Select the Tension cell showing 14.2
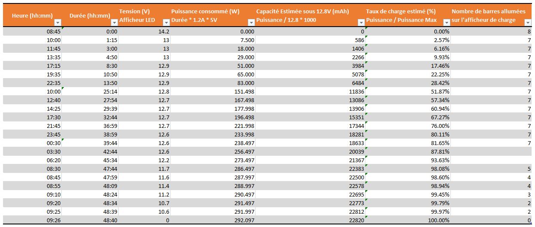Viewport: 535px width, 227px height. pos(144,31)
